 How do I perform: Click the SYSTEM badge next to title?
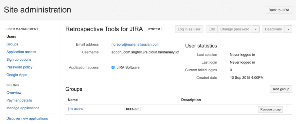(x=154, y=29)
